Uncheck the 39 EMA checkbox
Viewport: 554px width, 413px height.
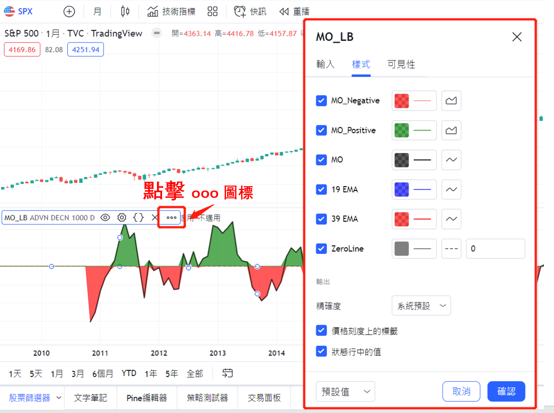[321, 219]
